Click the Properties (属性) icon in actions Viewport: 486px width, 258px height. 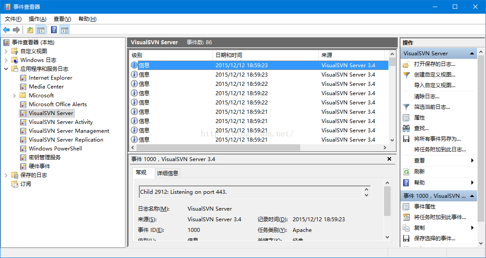(x=406, y=118)
